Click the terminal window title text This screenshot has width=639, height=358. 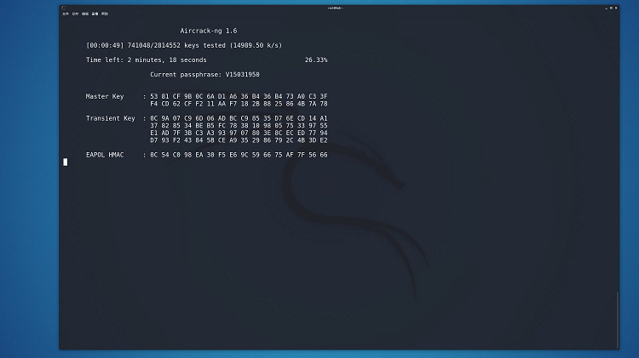tap(336, 9)
